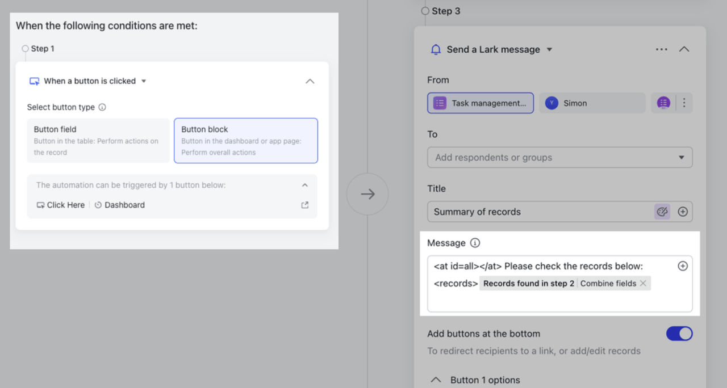Click the plus icon in Message box

683,266
